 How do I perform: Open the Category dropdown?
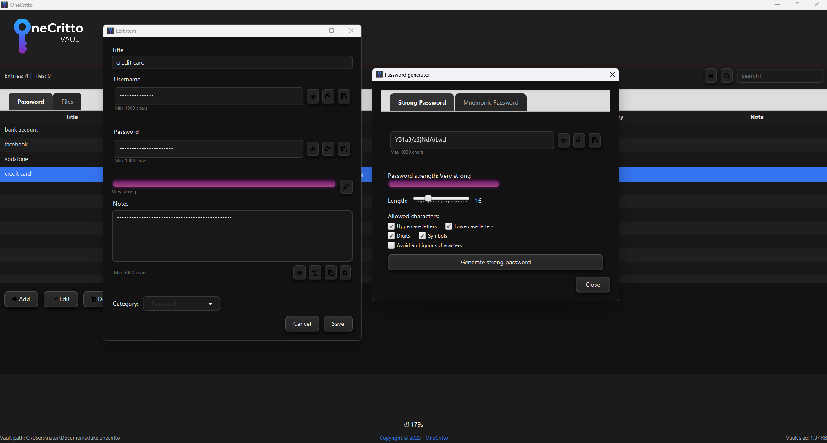click(181, 304)
